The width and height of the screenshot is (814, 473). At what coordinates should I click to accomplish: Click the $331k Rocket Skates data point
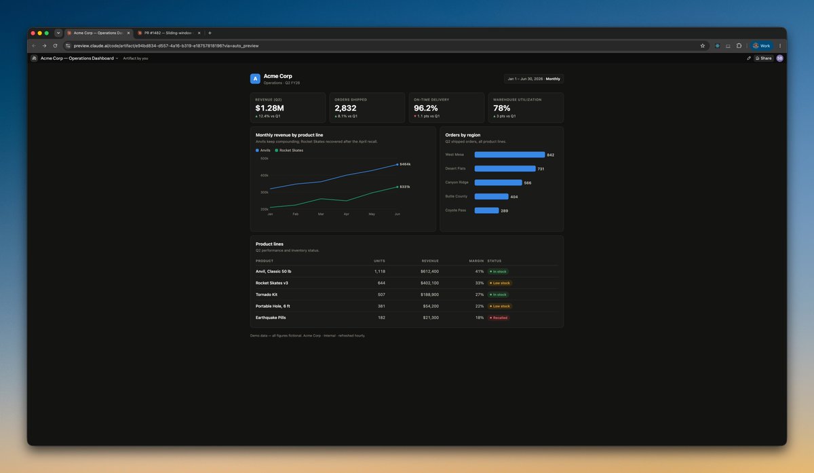[398, 187]
